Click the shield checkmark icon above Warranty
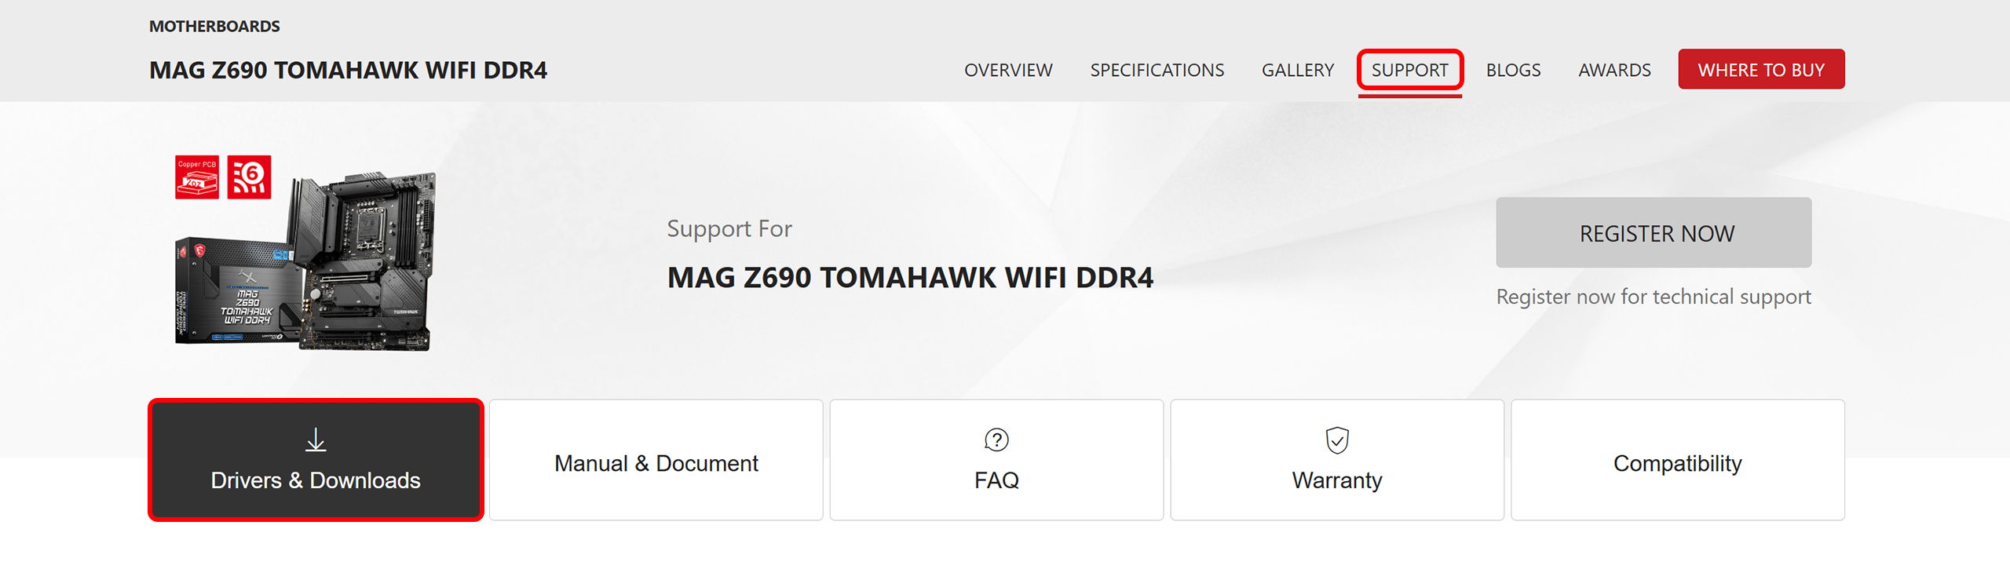Image resolution: width=2010 pixels, height=580 pixels. [x=1337, y=440]
